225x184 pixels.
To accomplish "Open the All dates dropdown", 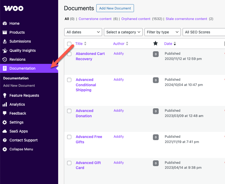I will (x=83, y=32).
